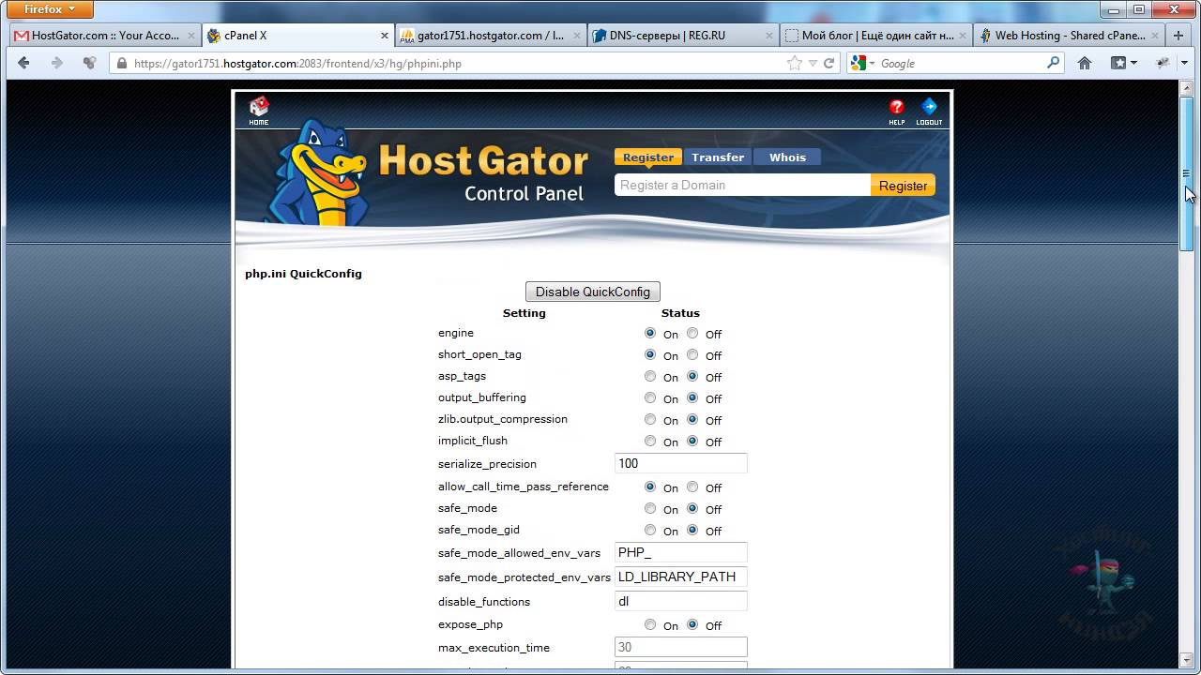This screenshot has height=675, width=1201.
Task: Set allow_call_time_pass_reference to Off
Action: 692,487
